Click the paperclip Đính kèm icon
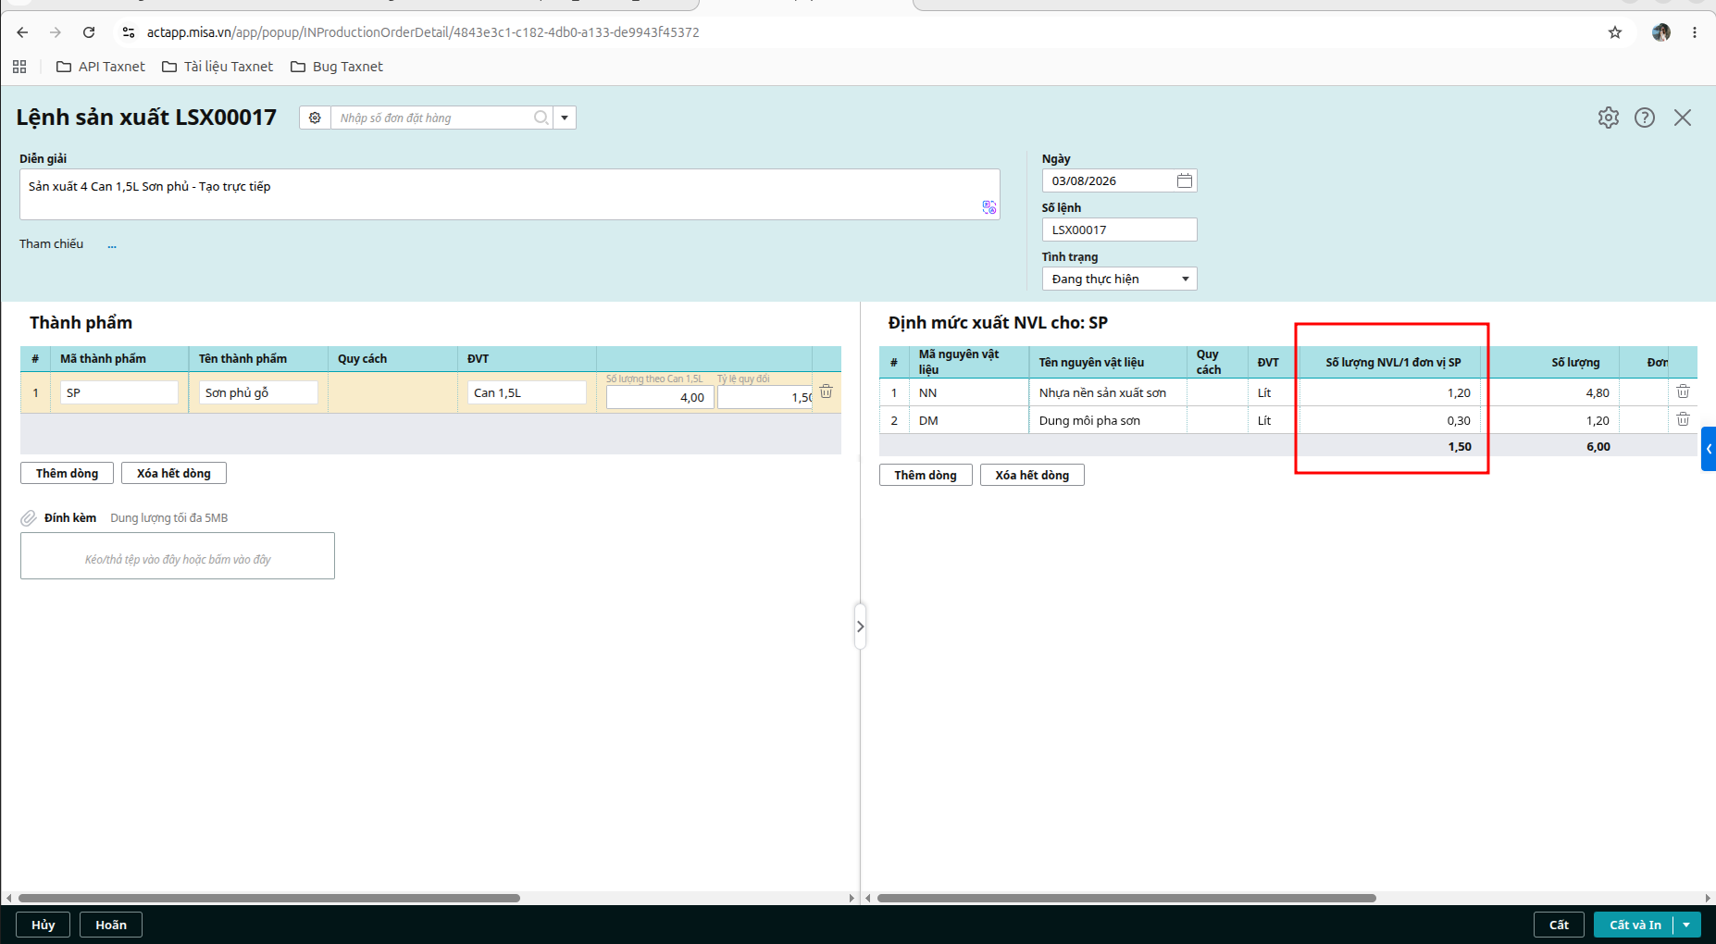The image size is (1716, 944). [x=29, y=518]
